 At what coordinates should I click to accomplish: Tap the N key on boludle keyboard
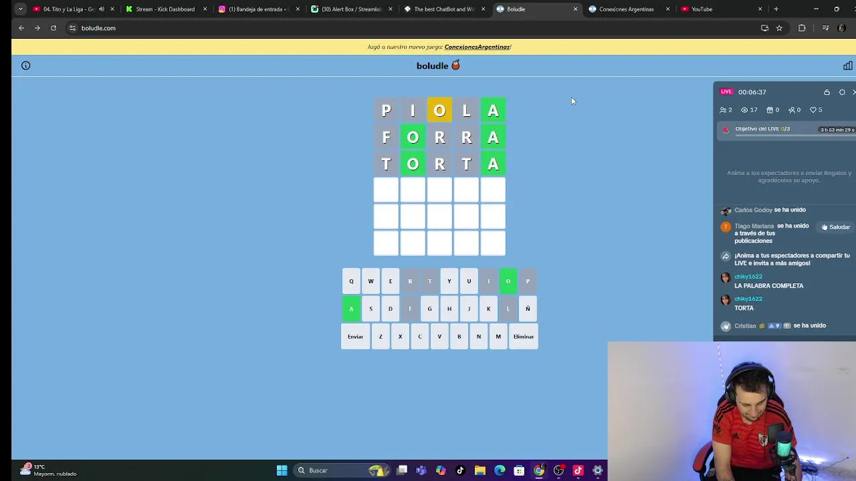(479, 337)
